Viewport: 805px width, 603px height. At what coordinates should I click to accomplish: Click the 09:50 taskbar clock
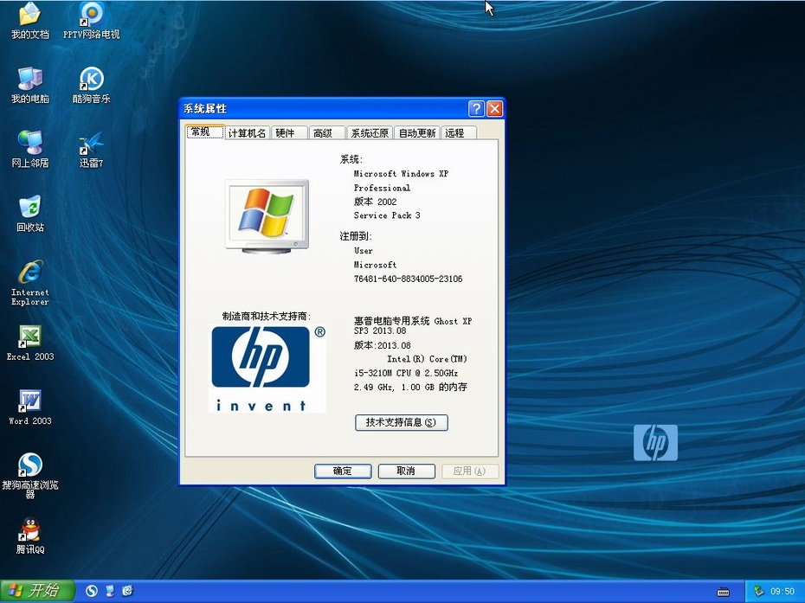pos(782,592)
